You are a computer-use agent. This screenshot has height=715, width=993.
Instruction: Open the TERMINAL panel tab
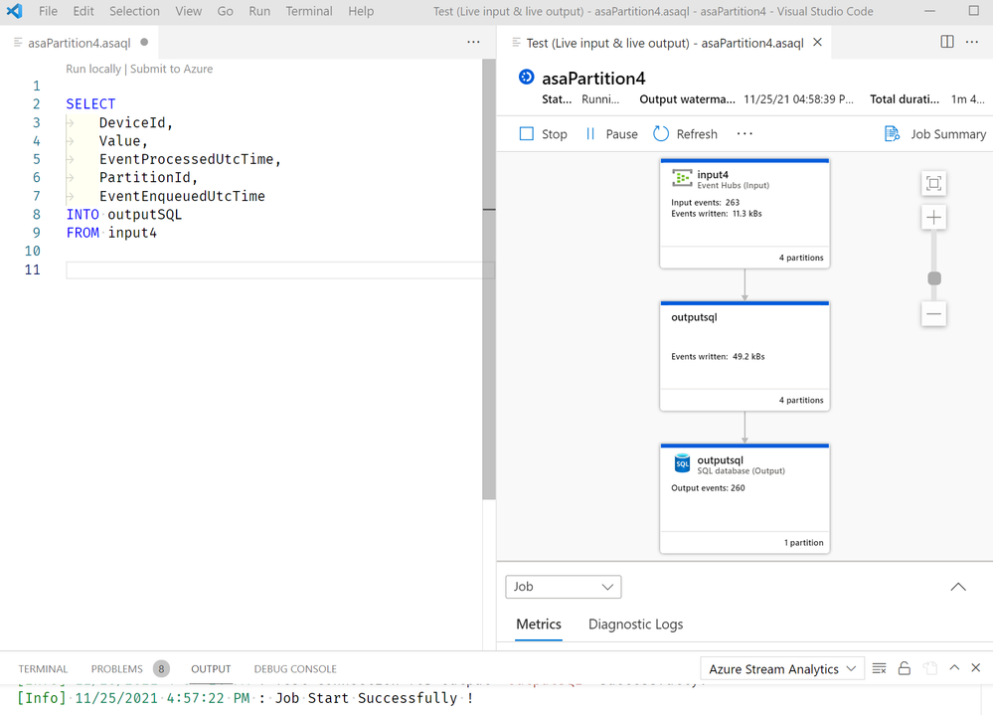43,669
